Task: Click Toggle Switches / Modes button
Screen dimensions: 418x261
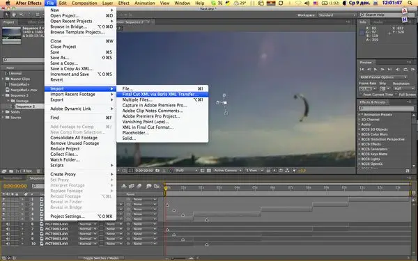Action: [101, 258]
